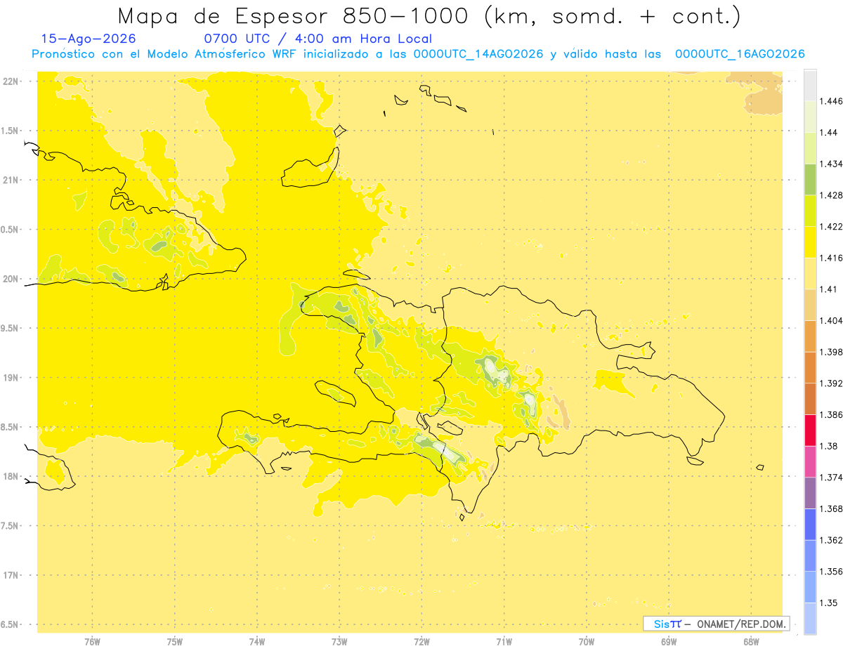Click the '17N' latitude label
This screenshot has height=651, width=843.
(x=11, y=575)
